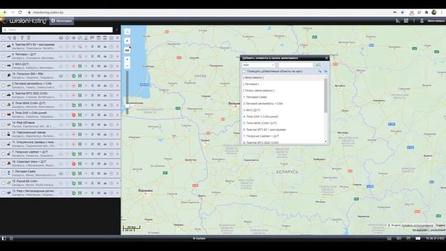Click the 14. Реф unit name in panel

click(x=23, y=123)
